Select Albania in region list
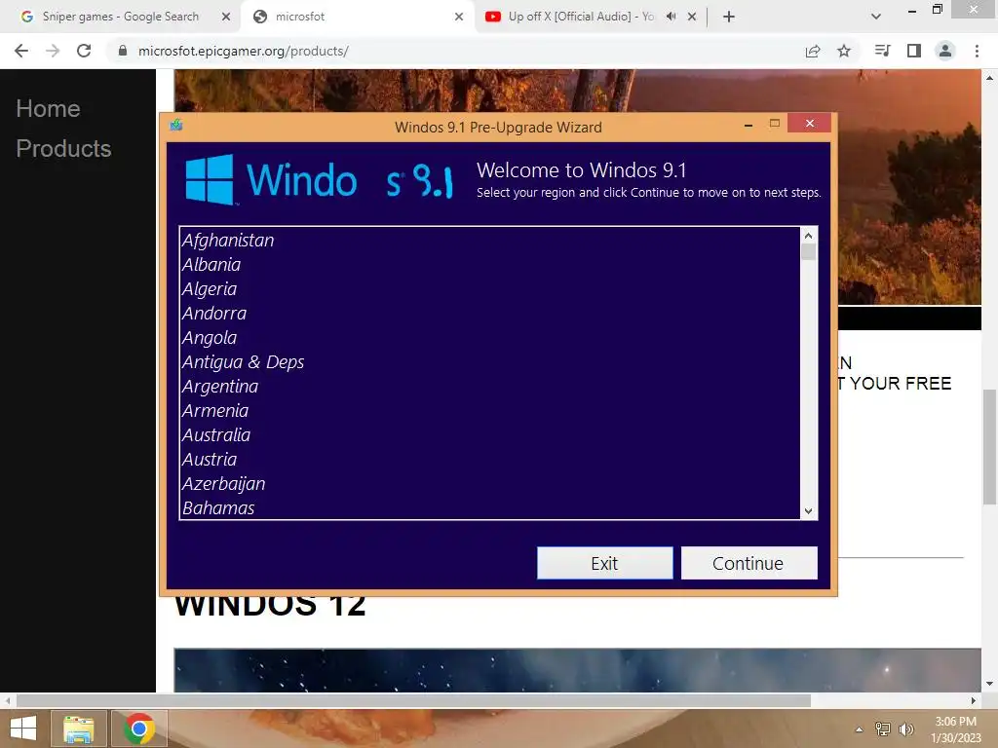Image resolution: width=998 pixels, height=748 pixels. point(489,265)
